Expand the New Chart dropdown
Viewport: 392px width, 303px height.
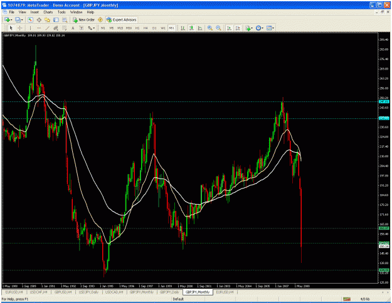8,19
